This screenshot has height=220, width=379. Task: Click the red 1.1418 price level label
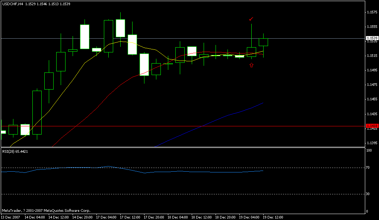372,126
